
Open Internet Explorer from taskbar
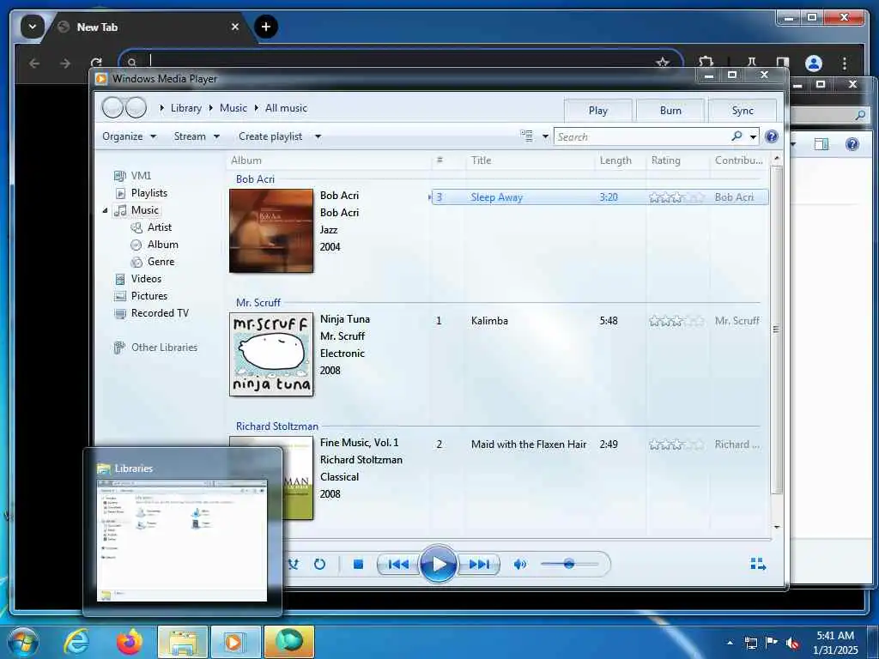(x=76, y=642)
